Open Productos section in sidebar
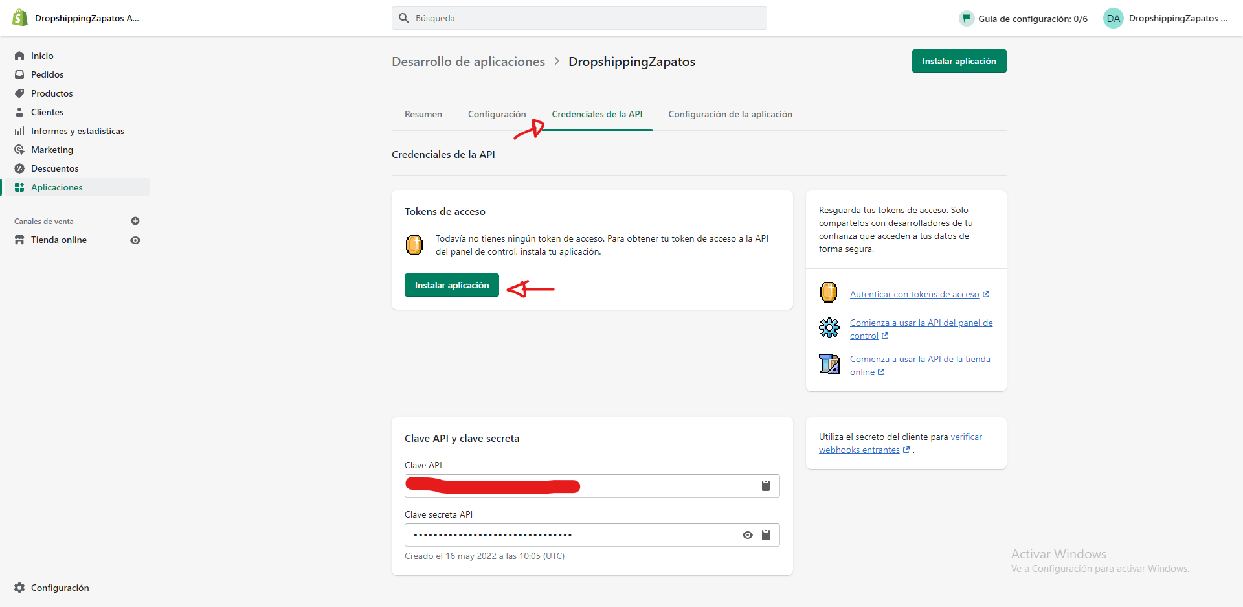1243x607 pixels. (x=52, y=93)
